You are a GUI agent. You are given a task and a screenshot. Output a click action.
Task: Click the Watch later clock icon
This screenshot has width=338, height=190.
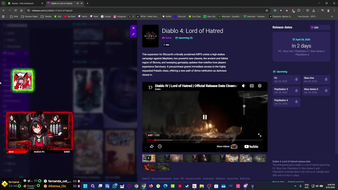(160, 146)
